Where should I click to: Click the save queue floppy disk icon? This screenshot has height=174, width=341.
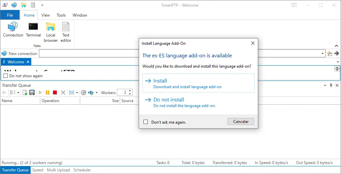point(32,93)
